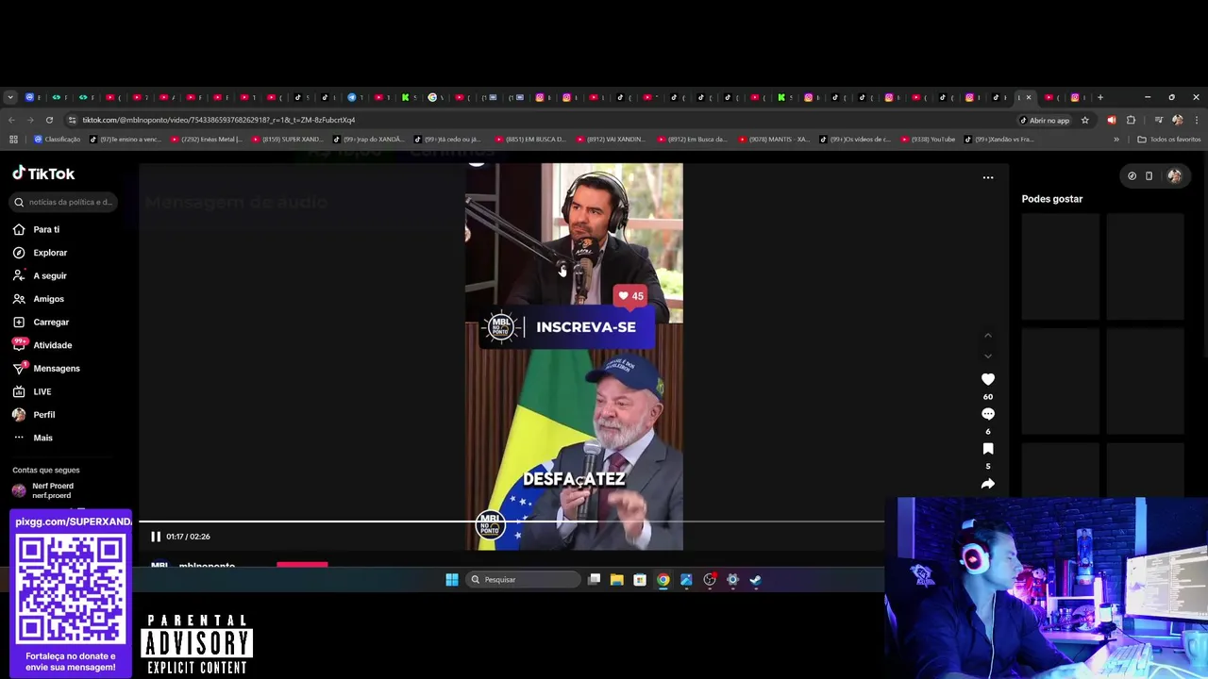Viewport: 1208px width, 679px height.
Task: Open Chrome extensions puzzle icon
Action: [x=1131, y=121]
